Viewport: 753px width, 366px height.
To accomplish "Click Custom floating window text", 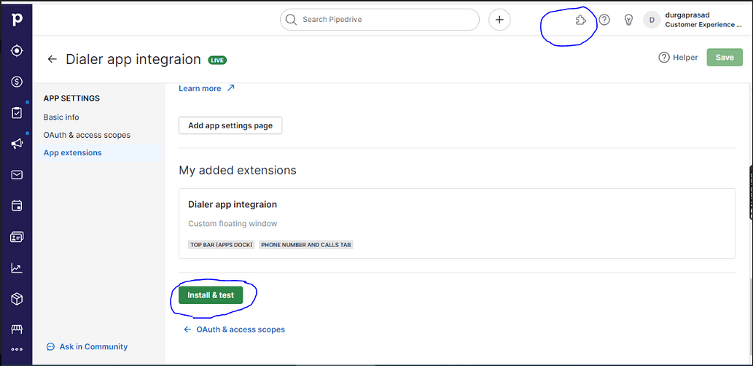I will point(233,224).
